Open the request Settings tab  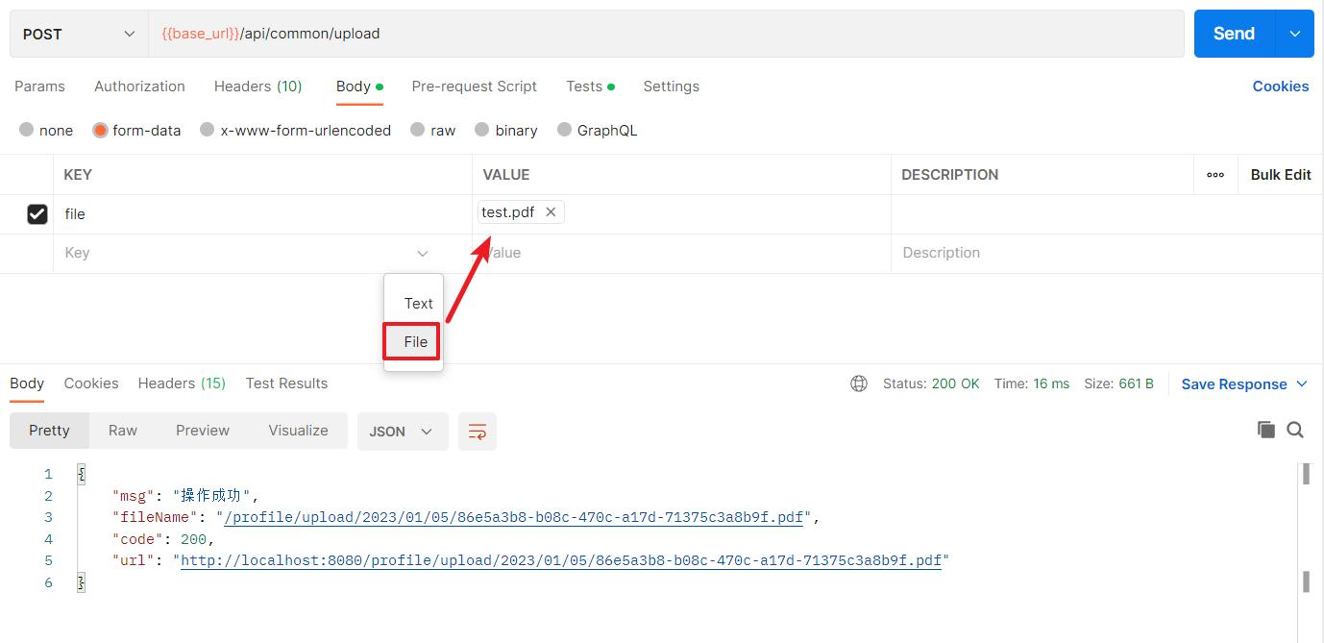pos(671,87)
